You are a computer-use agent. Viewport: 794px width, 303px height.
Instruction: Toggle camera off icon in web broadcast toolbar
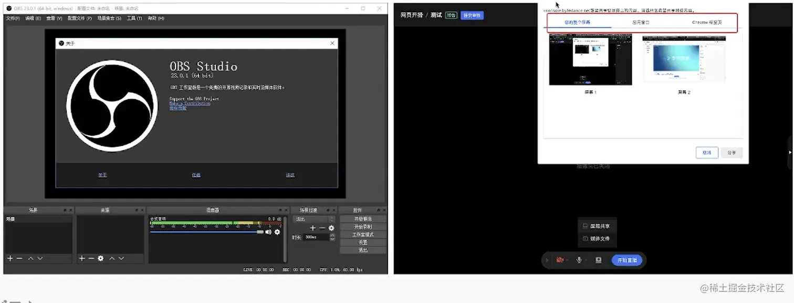[560, 260]
